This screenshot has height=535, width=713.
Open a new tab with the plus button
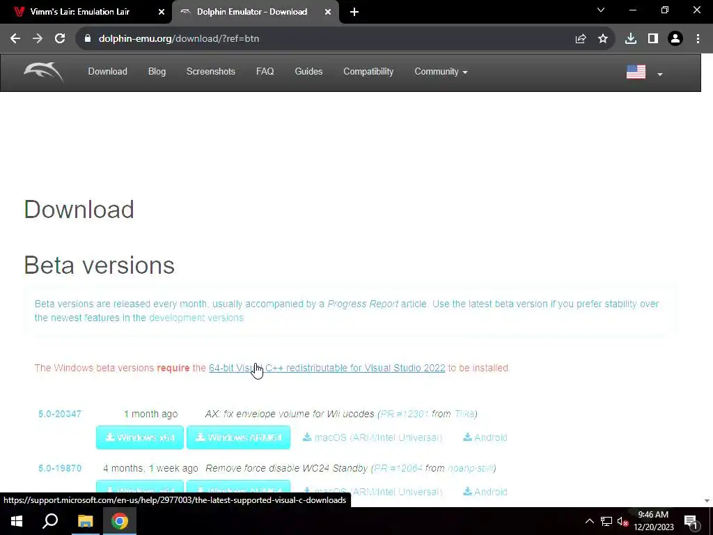pos(354,12)
